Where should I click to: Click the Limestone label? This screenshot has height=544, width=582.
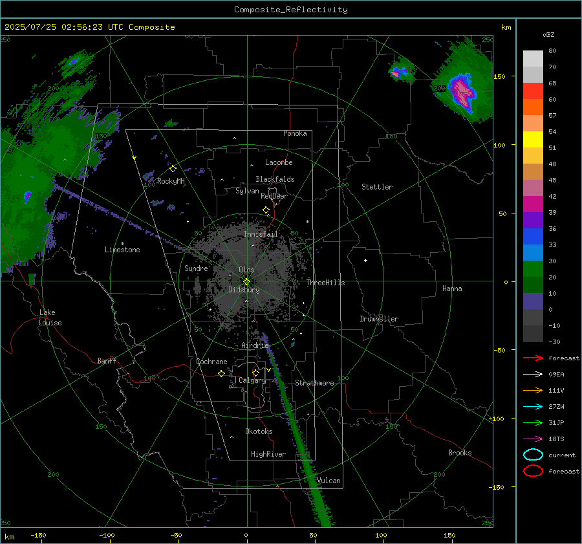tap(122, 250)
